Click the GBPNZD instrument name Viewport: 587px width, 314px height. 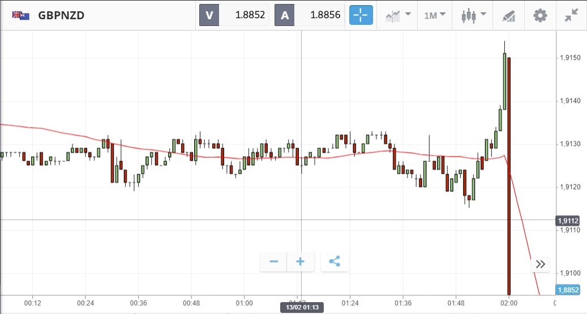(61, 15)
